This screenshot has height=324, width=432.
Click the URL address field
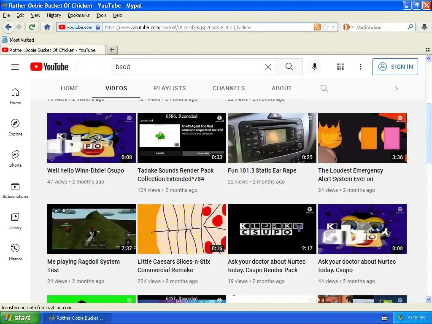click(208, 27)
